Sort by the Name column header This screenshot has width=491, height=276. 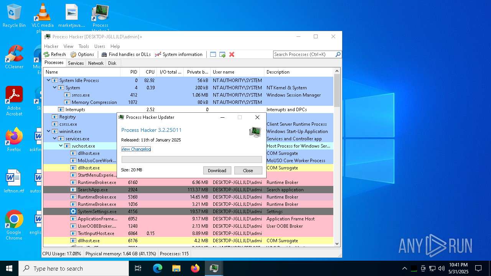pos(82,72)
